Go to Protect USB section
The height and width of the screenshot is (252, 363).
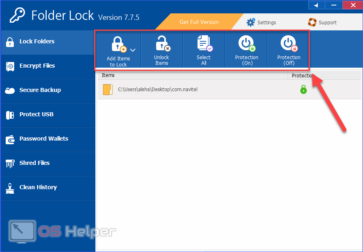[36, 114]
